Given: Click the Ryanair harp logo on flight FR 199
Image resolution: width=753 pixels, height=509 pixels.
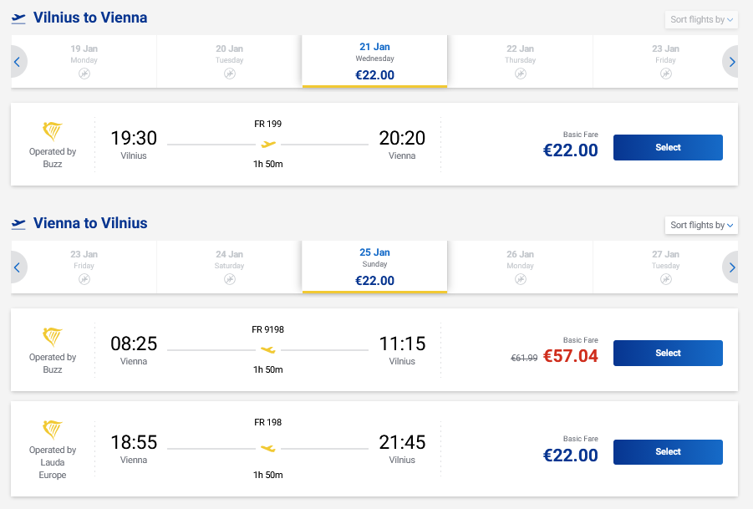Looking at the screenshot, I should [x=53, y=131].
